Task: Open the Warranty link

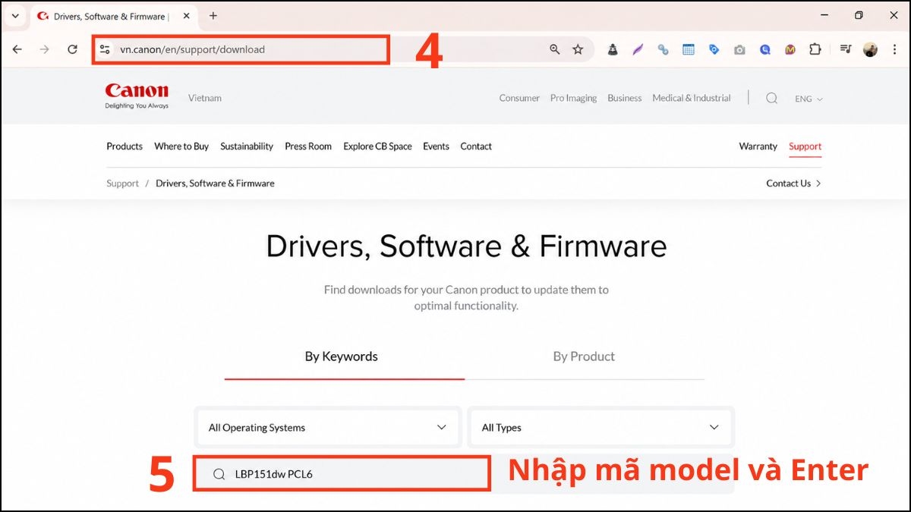Action: [758, 146]
